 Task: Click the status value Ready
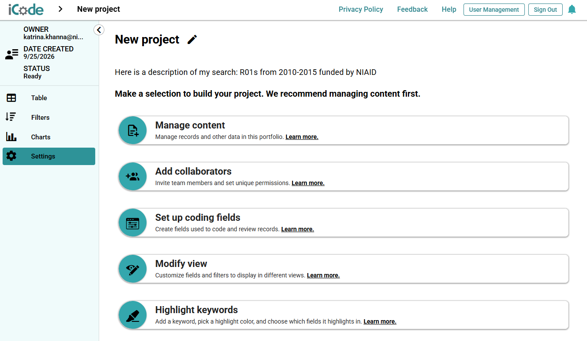coord(33,76)
